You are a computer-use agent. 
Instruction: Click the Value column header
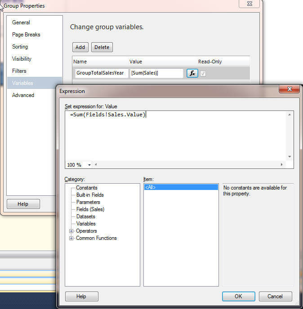click(x=163, y=62)
